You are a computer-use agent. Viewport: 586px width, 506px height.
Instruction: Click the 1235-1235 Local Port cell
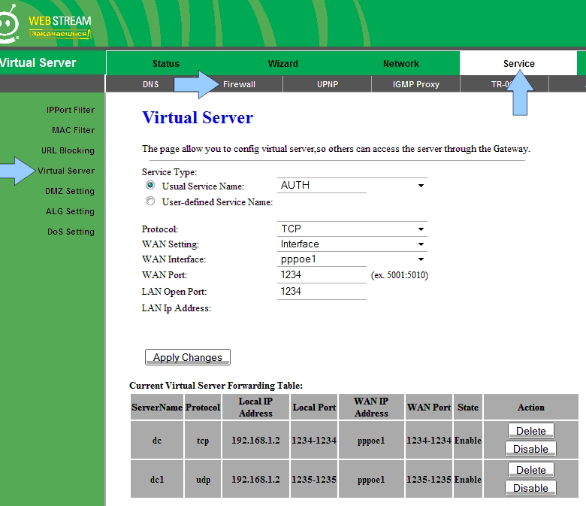click(314, 479)
